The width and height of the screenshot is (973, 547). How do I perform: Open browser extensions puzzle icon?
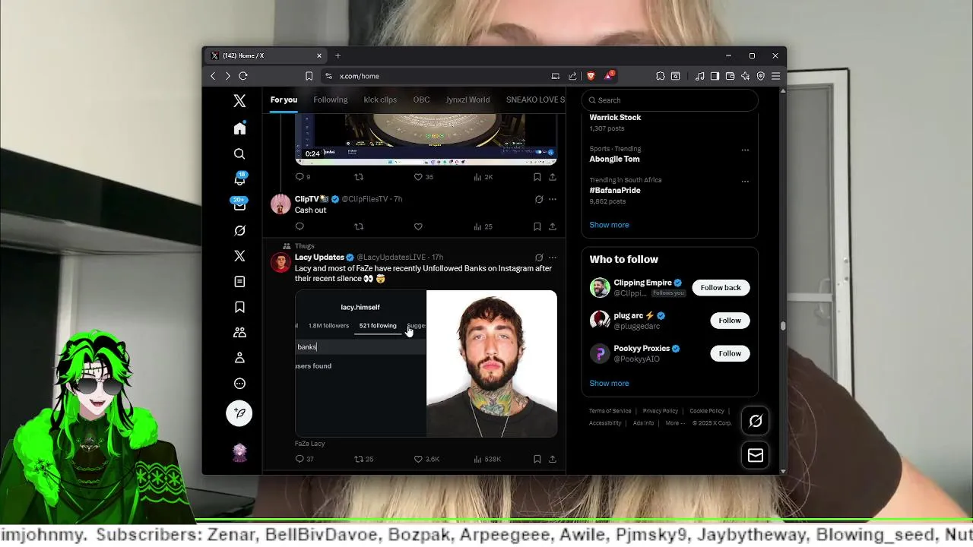point(661,76)
